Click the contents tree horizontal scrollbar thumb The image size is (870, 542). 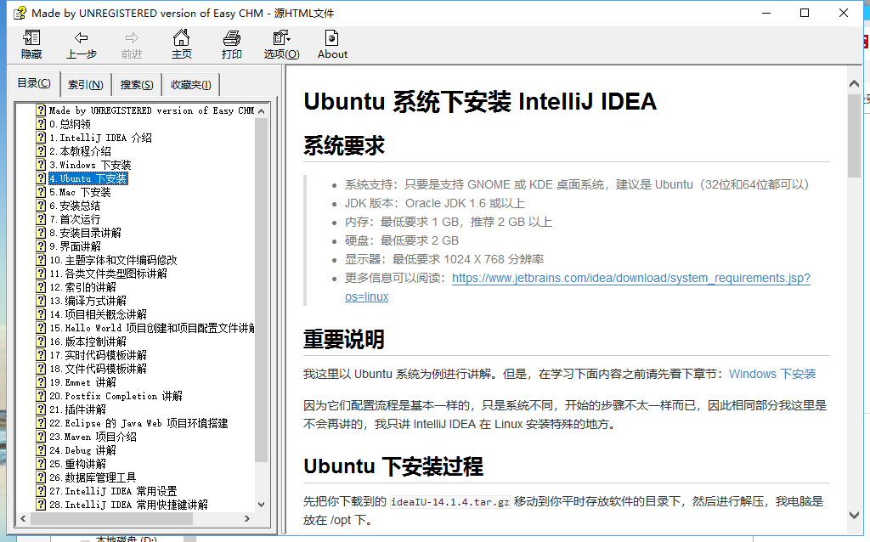point(111,519)
